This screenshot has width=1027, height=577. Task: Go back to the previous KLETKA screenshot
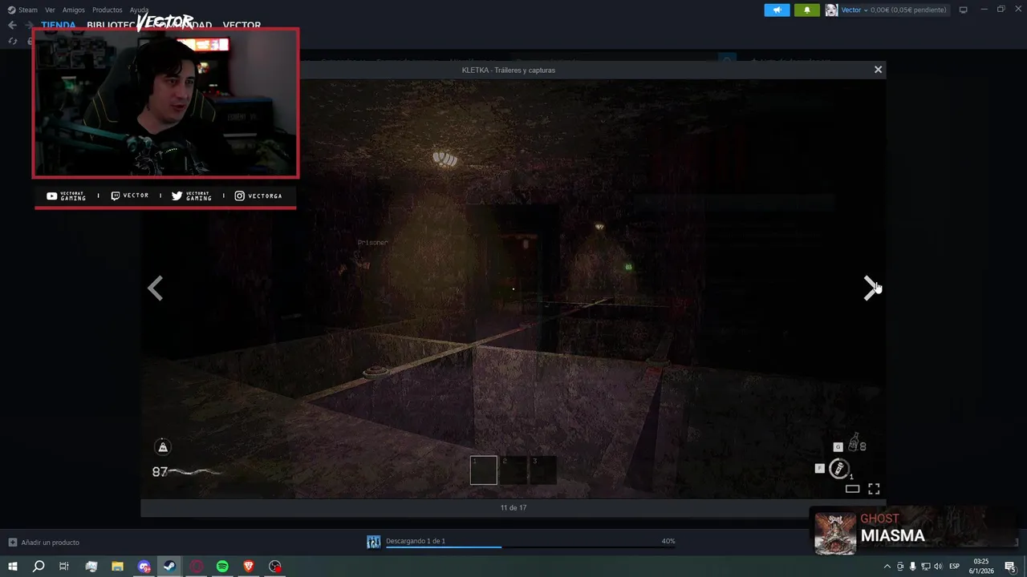tap(156, 288)
